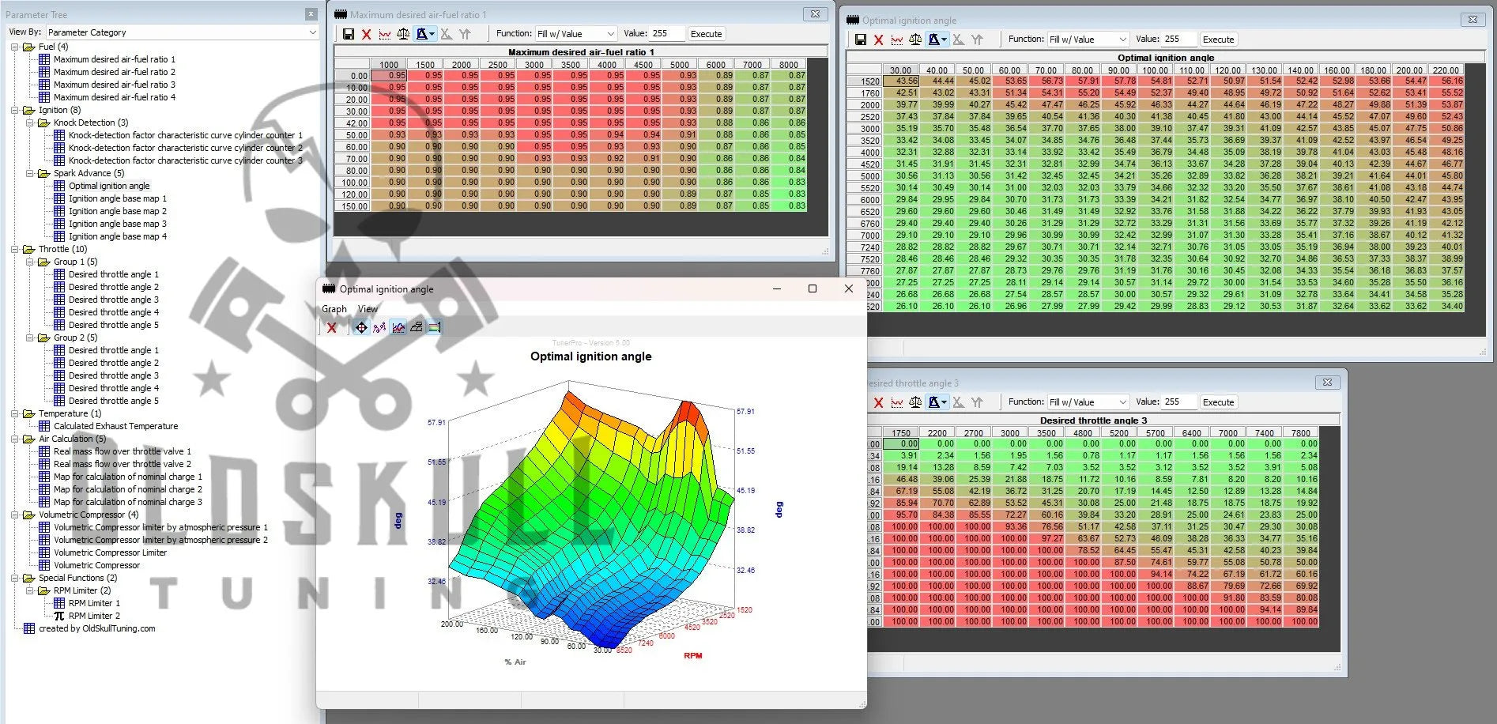Open the View menu in graph window
The height and width of the screenshot is (724, 1497).
(x=368, y=309)
